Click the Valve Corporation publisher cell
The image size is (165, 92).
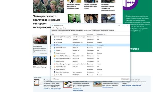pos(77,72)
